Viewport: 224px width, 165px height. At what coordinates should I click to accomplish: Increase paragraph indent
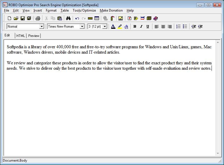(200, 27)
